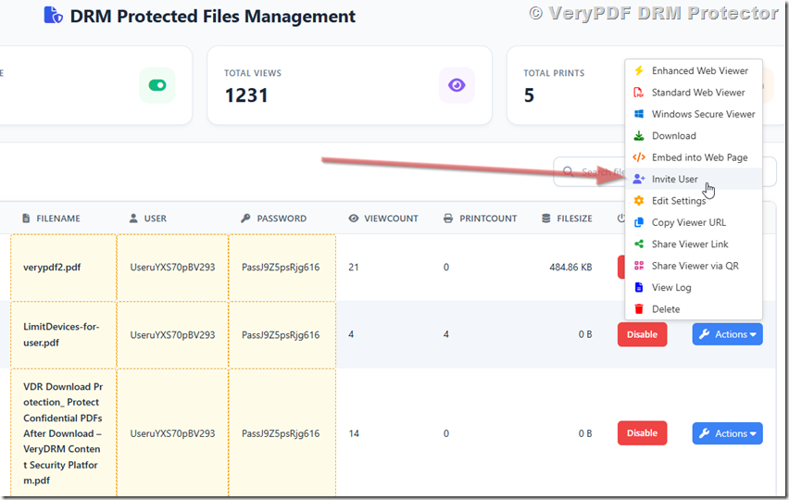Click password in LimitDevices-for-user.pdf row
789x500 pixels.
pos(281,335)
